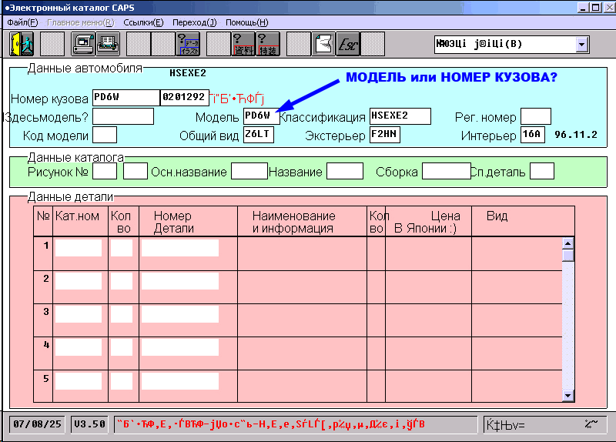Screen dimensions: 616x442
Task: Open the Ссылки menu
Action: (x=146, y=22)
